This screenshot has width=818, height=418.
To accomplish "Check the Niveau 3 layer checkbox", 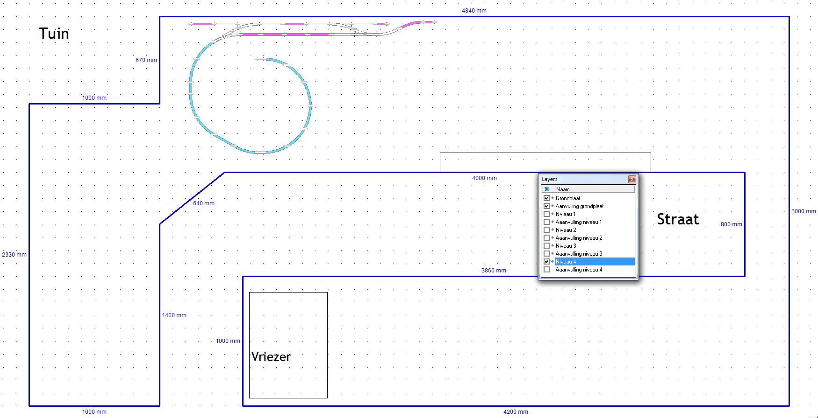I will pos(546,246).
